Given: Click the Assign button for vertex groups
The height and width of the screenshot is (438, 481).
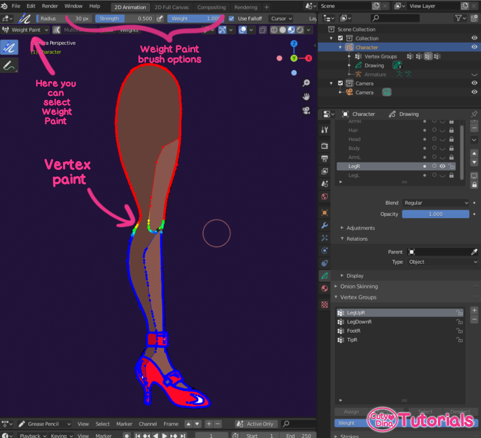Looking at the screenshot, I should click(x=351, y=412).
